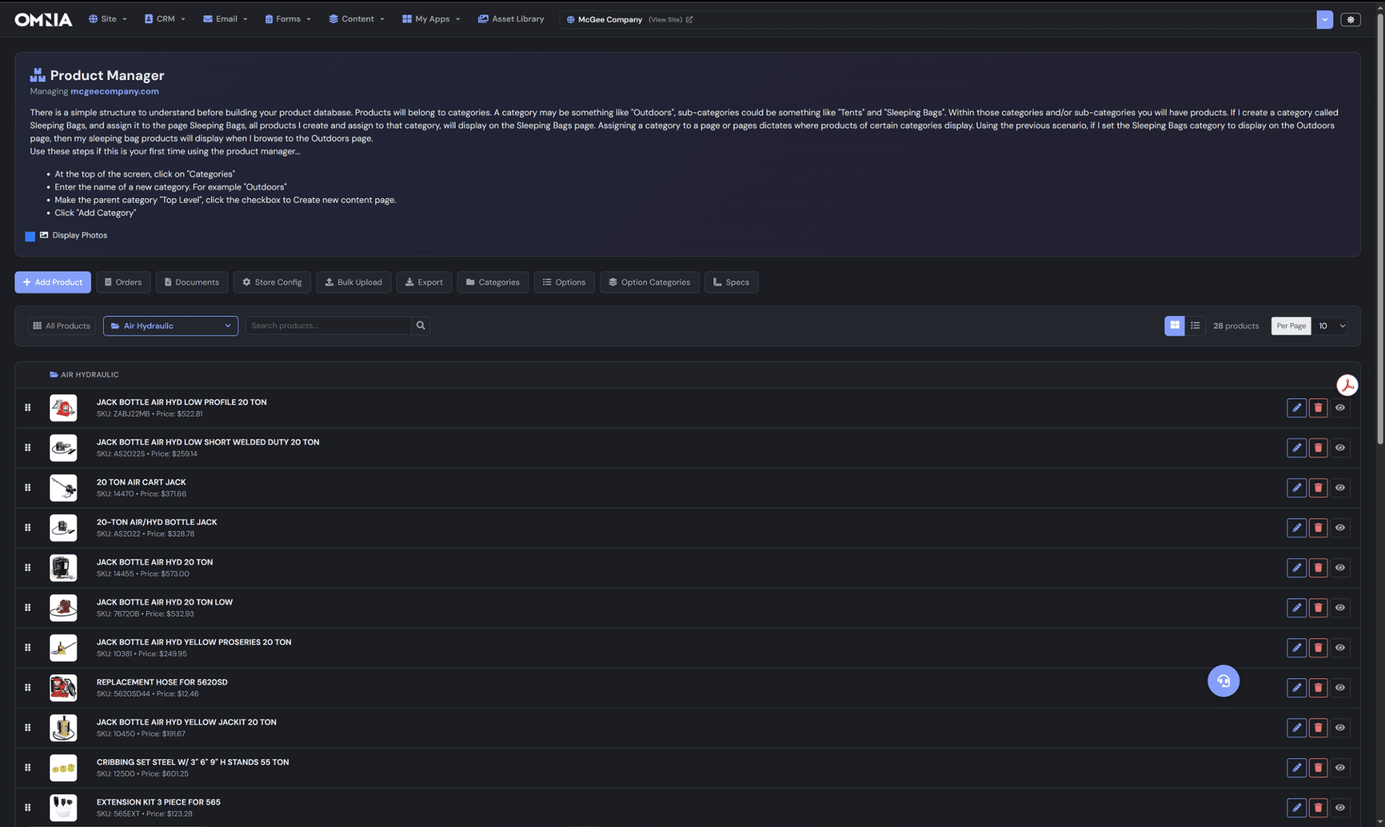Open the Per Page count dropdown
This screenshot has height=827, width=1385.
1330,326
